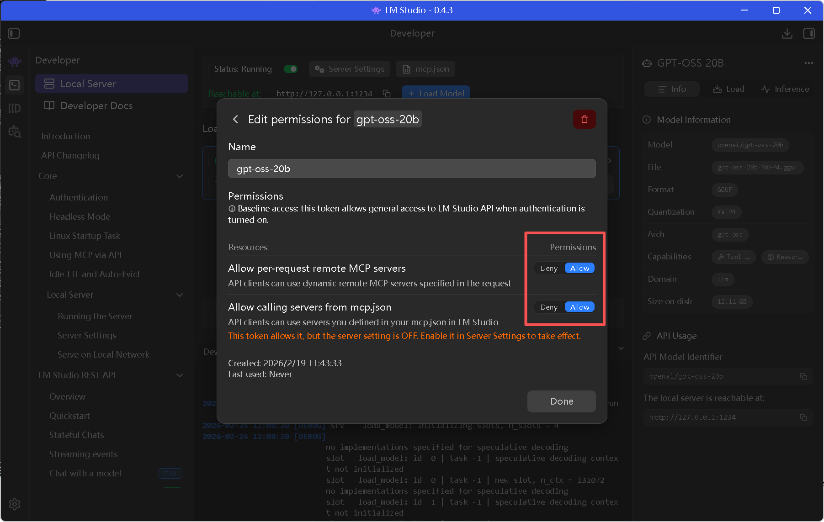The image size is (824, 522).
Task: Click the Load Model button
Action: (436, 94)
